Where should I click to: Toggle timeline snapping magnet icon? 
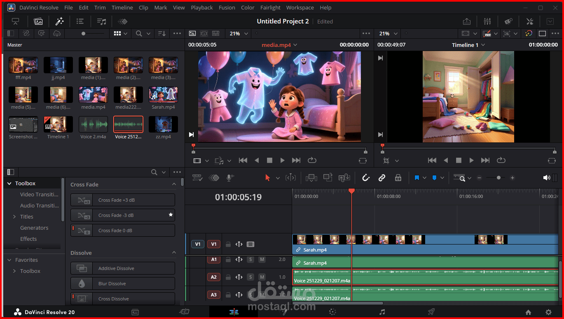coord(365,178)
